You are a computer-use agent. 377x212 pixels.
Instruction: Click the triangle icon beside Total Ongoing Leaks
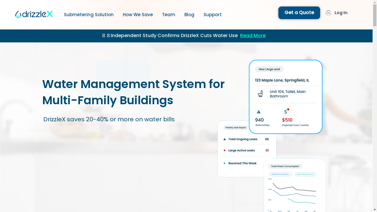224,139
